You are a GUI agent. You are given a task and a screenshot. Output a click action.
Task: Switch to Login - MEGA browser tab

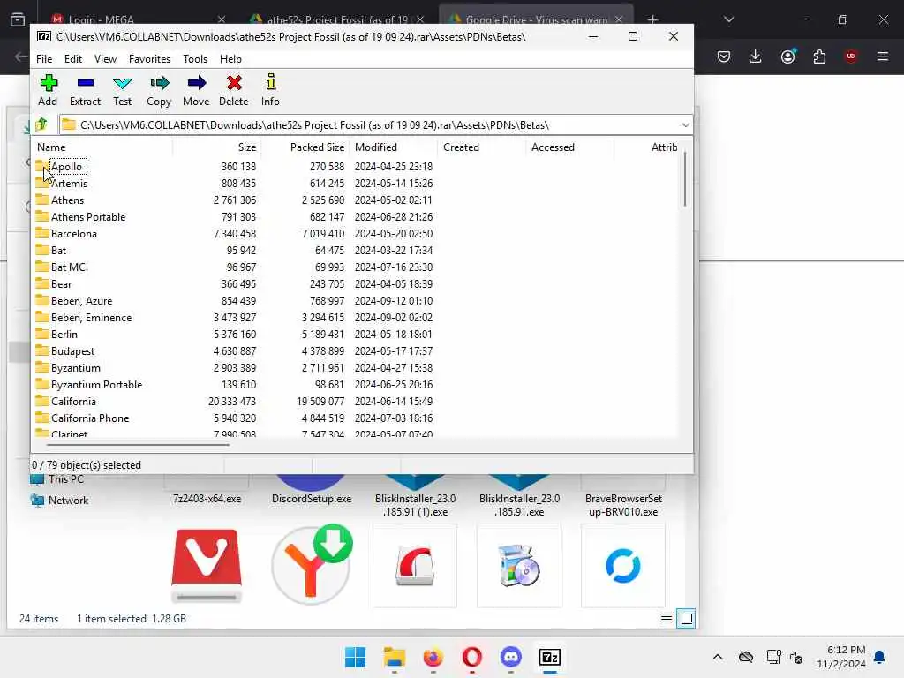click(137, 19)
